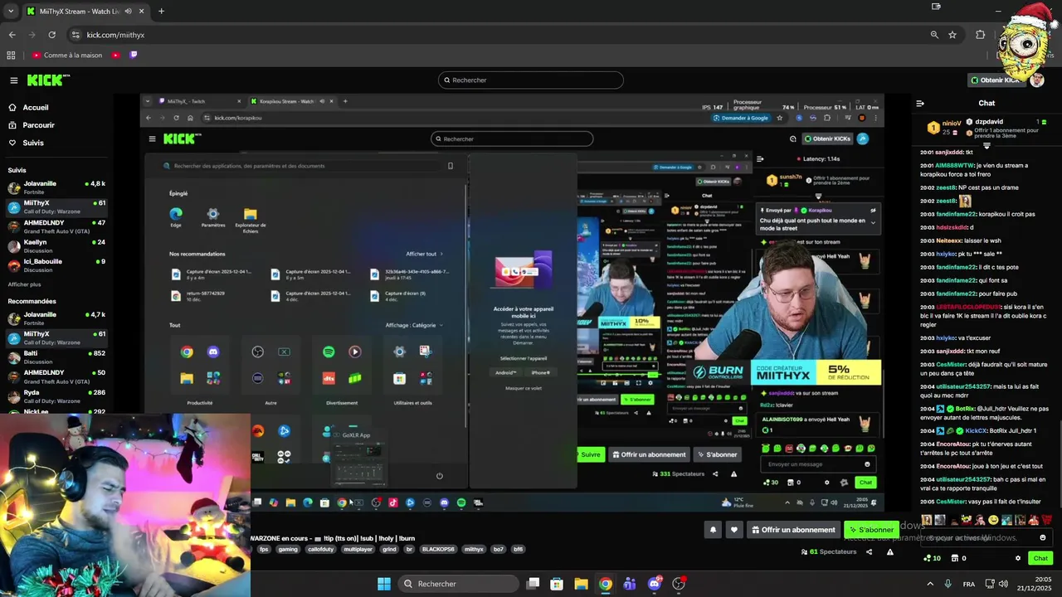Open the FRA keyboard language selector
The image size is (1062, 597).
click(x=969, y=584)
